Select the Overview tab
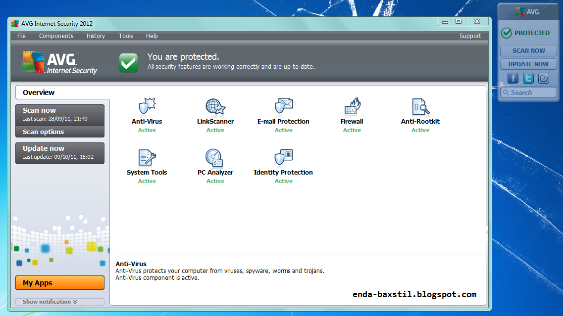Viewport: 563px width, 316px height. [62, 92]
